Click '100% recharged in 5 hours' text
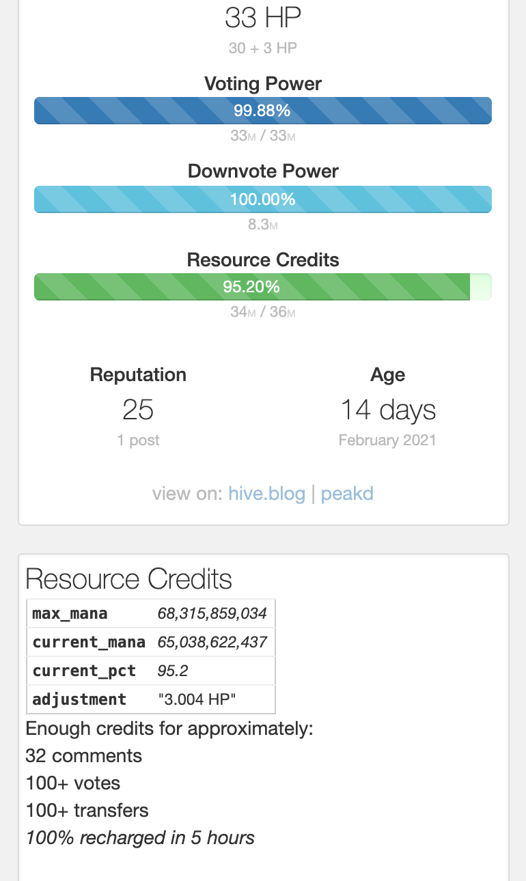This screenshot has width=526, height=881. point(140,838)
